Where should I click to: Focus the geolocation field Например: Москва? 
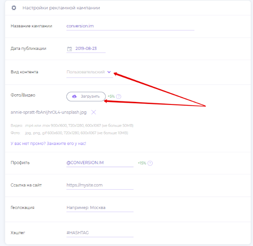pos(100,208)
